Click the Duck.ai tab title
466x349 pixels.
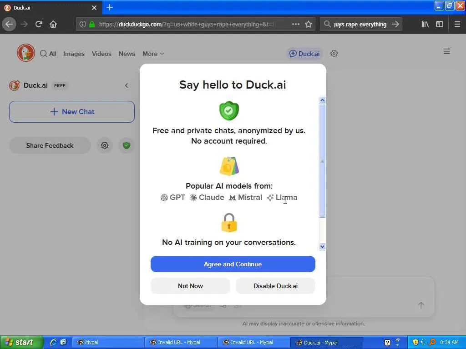point(22,8)
